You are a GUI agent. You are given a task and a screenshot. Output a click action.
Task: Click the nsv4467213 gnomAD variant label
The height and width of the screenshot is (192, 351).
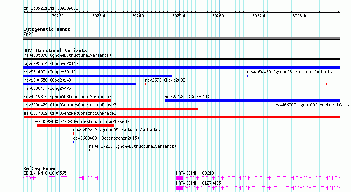pyautogui.click(x=133, y=146)
